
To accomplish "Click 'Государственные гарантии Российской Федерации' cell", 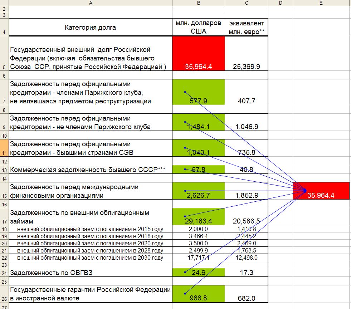I will tap(91, 294).
